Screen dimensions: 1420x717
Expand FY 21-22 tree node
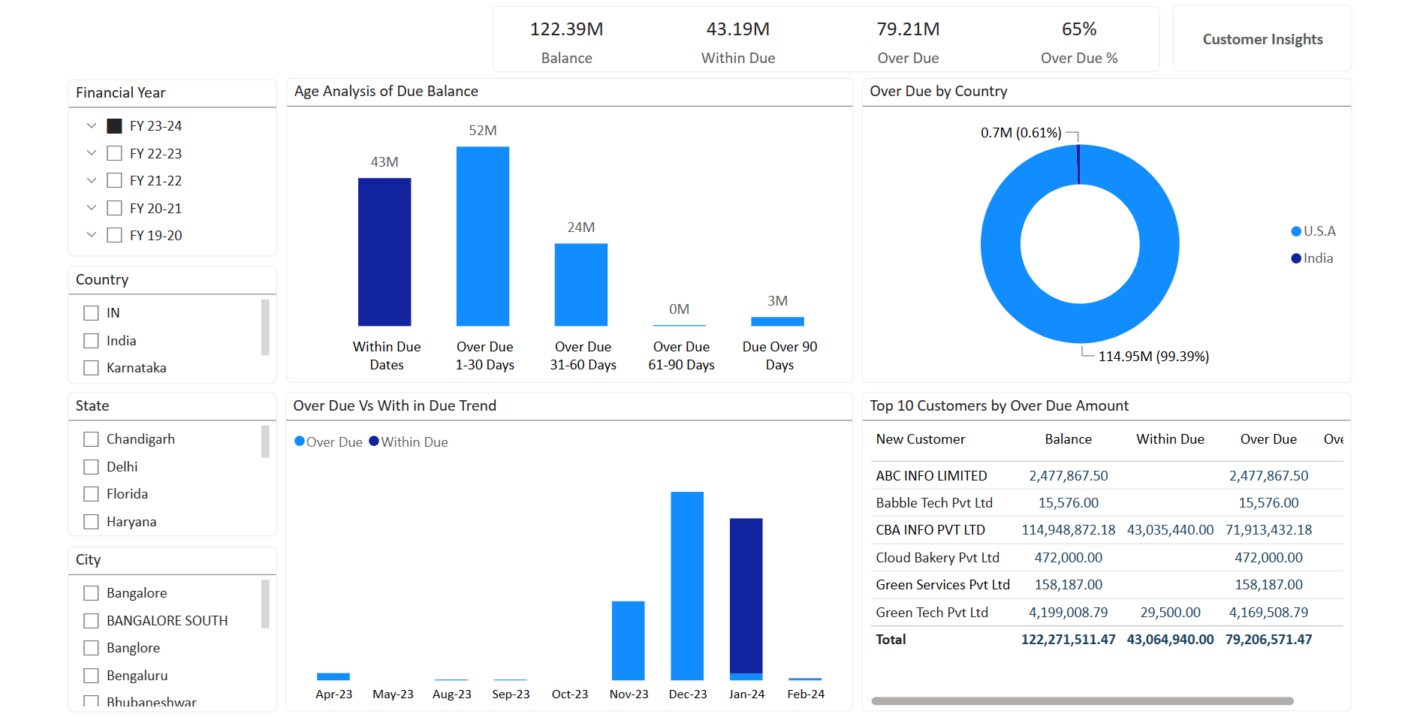coord(91,180)
